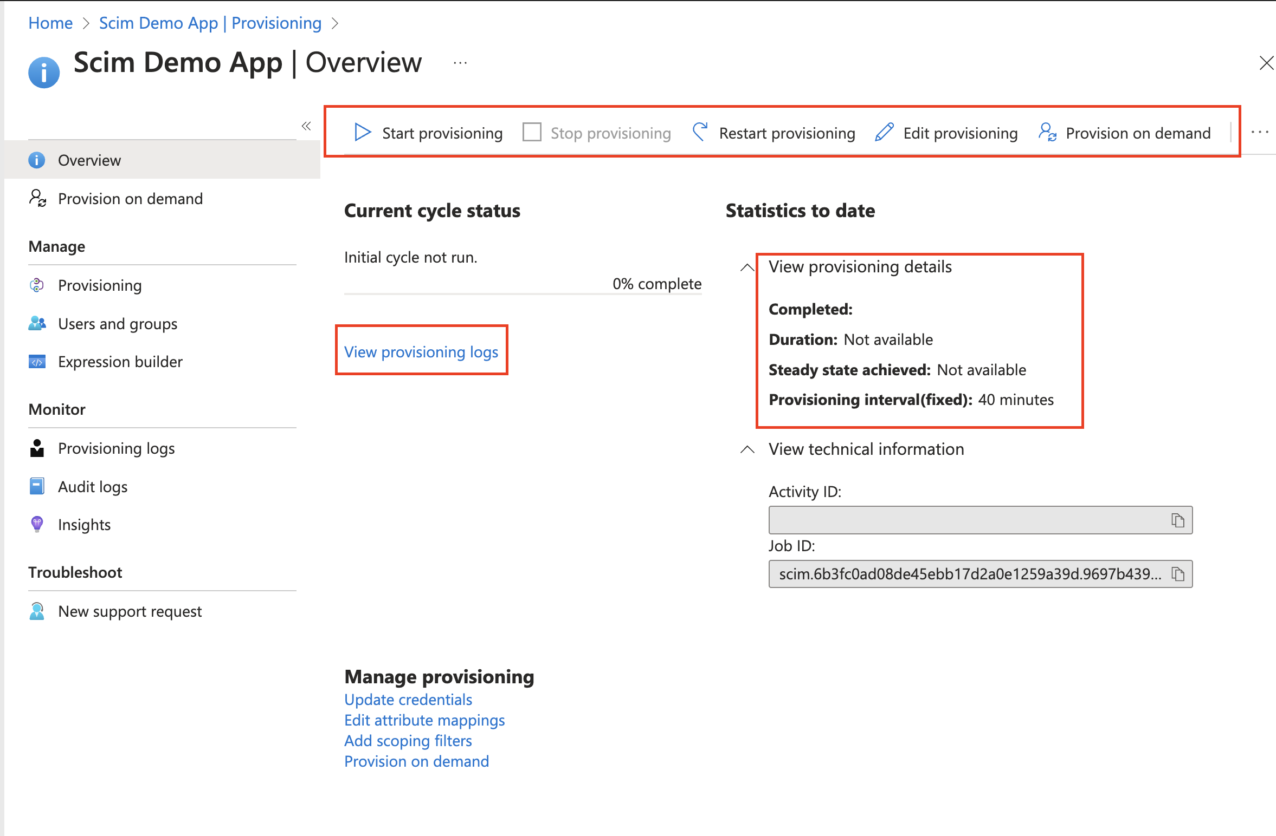Click the Job ID text field

pos(969,574)
